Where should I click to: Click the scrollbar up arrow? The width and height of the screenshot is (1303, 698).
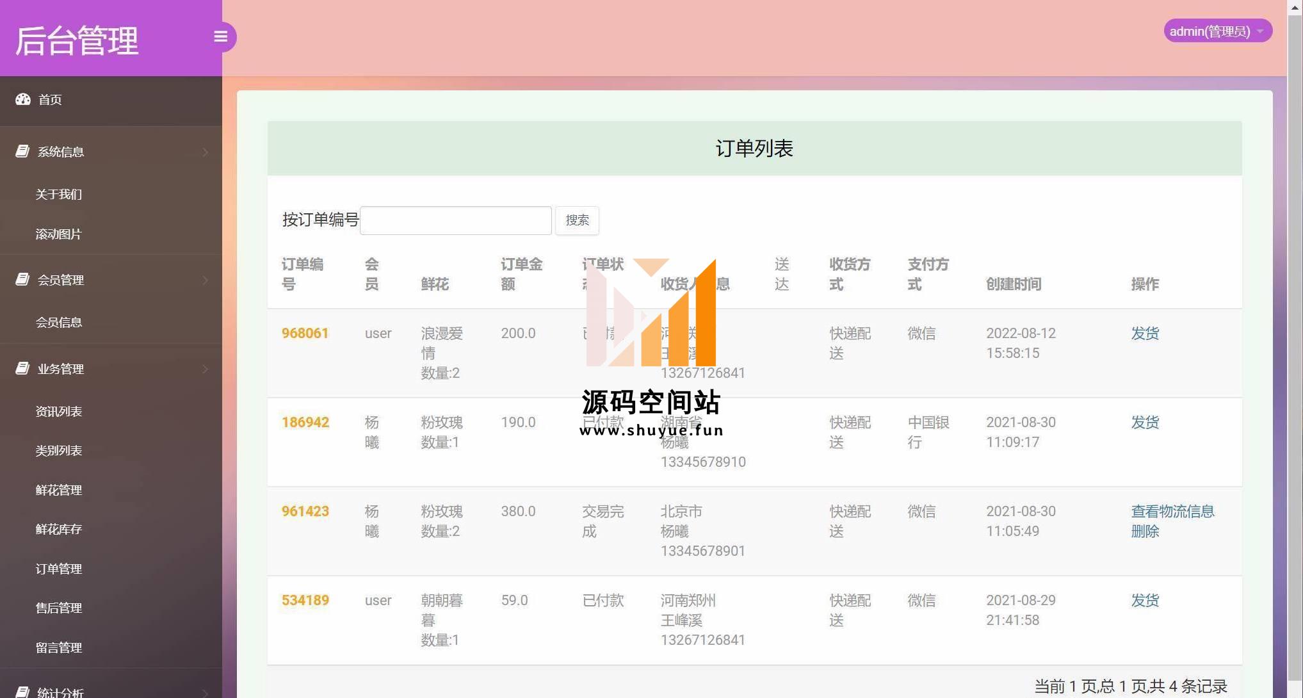pyautogui.click(x=1295, y=6)
